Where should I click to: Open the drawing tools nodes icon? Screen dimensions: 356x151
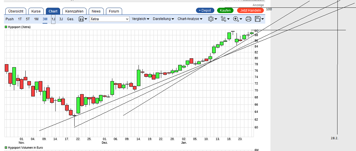click(x=225, y=19)
